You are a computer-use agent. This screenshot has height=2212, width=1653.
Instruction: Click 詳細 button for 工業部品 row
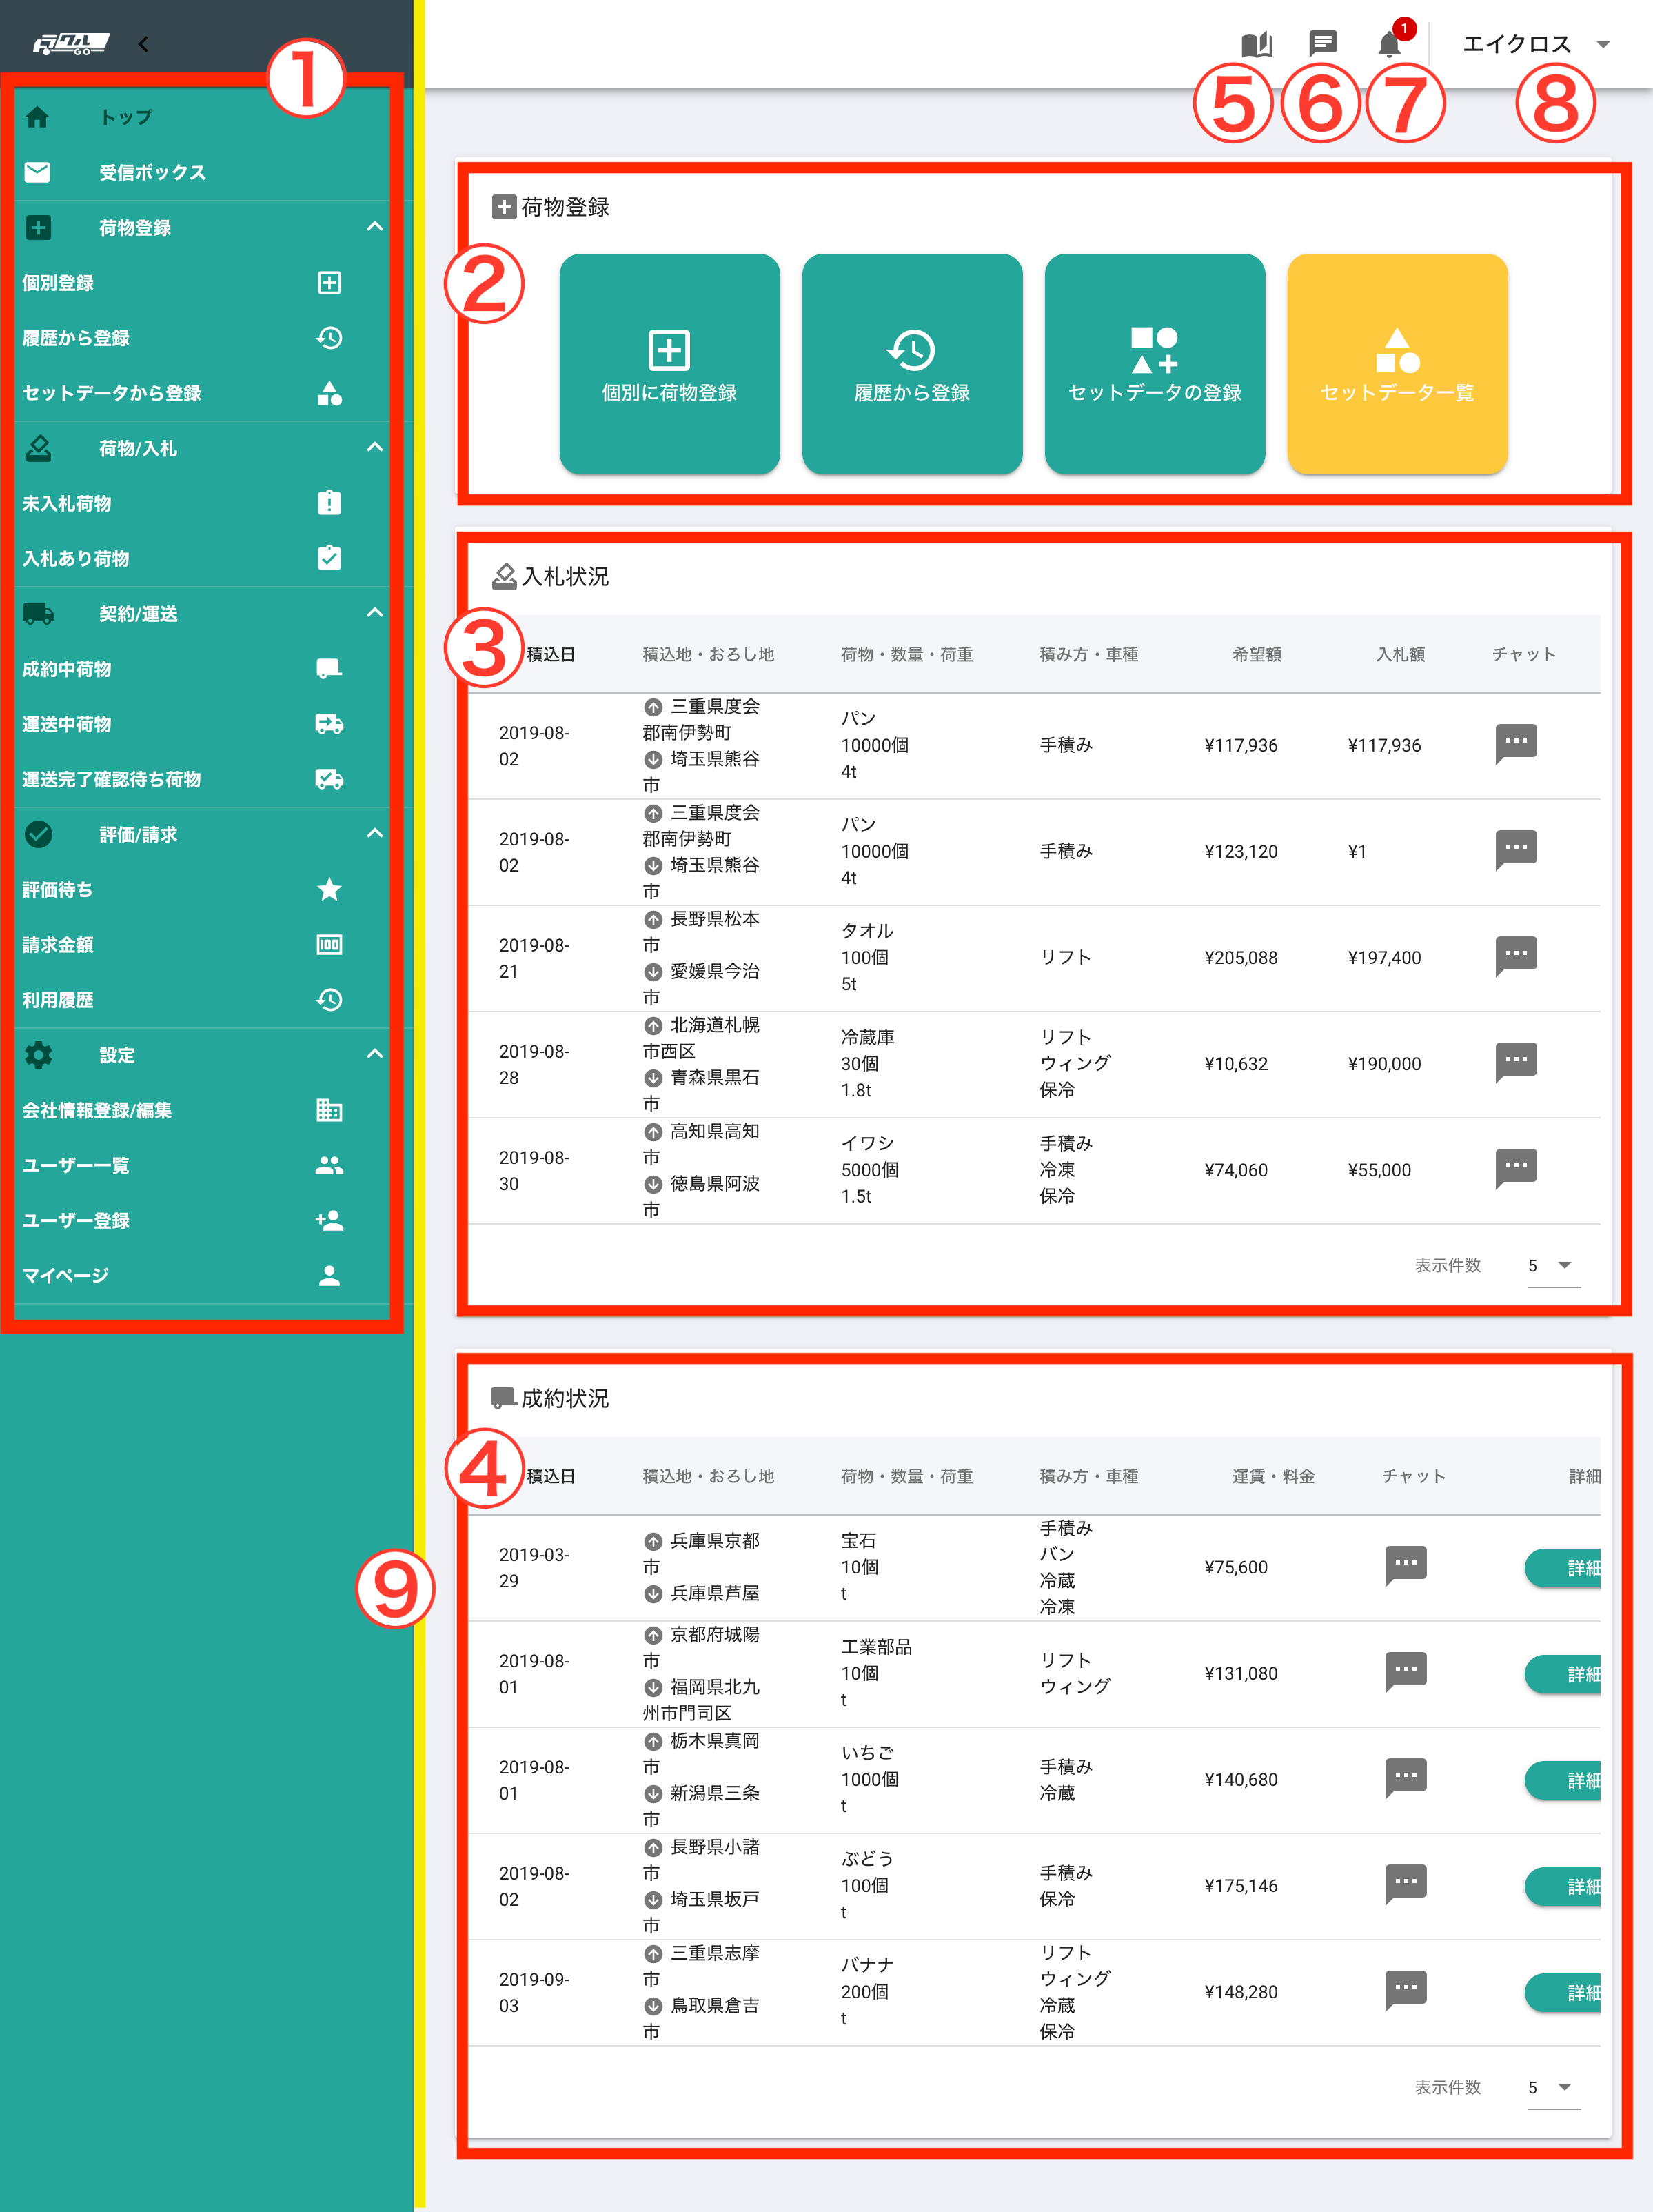point(1563,1674)
